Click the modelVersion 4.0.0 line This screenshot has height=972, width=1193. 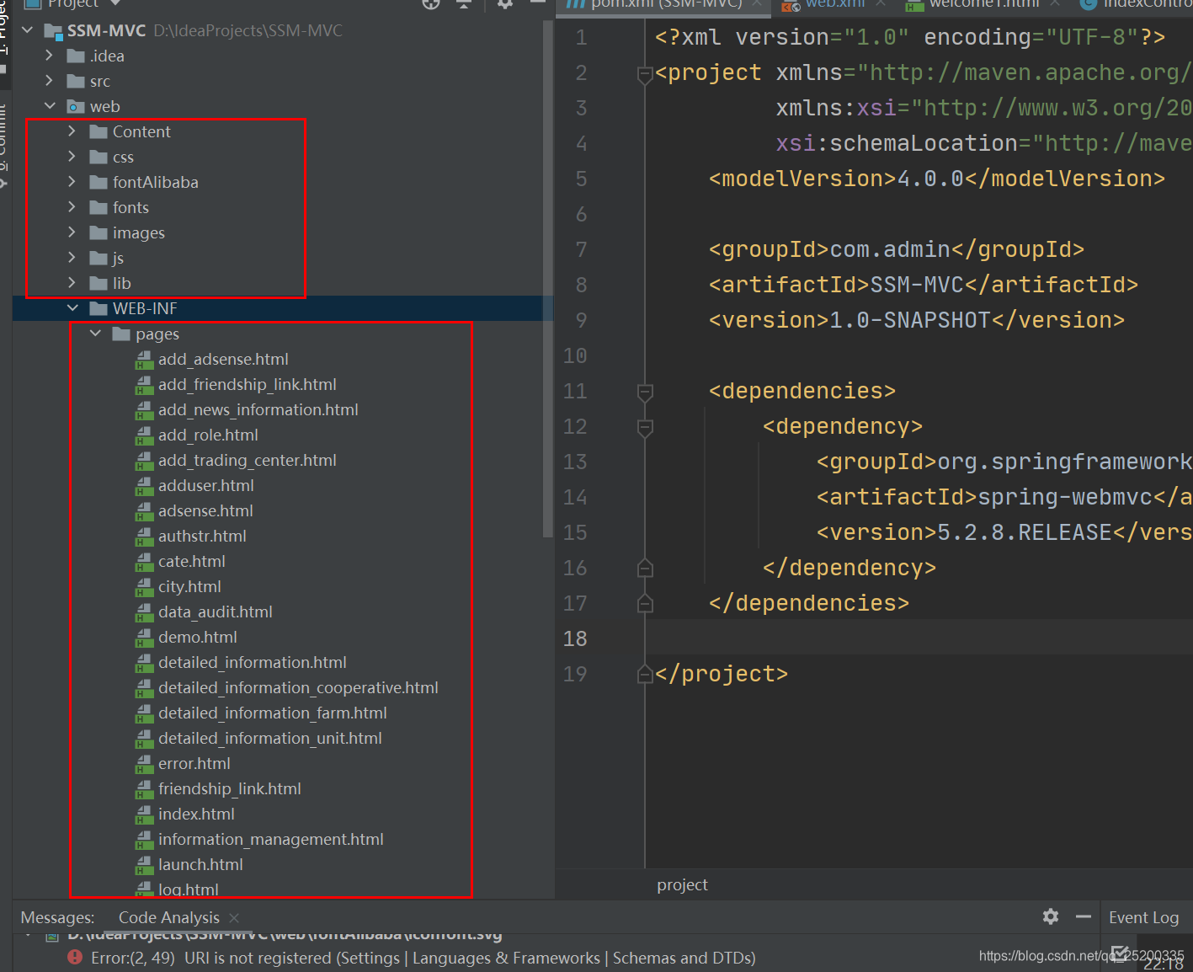(937, 179)
